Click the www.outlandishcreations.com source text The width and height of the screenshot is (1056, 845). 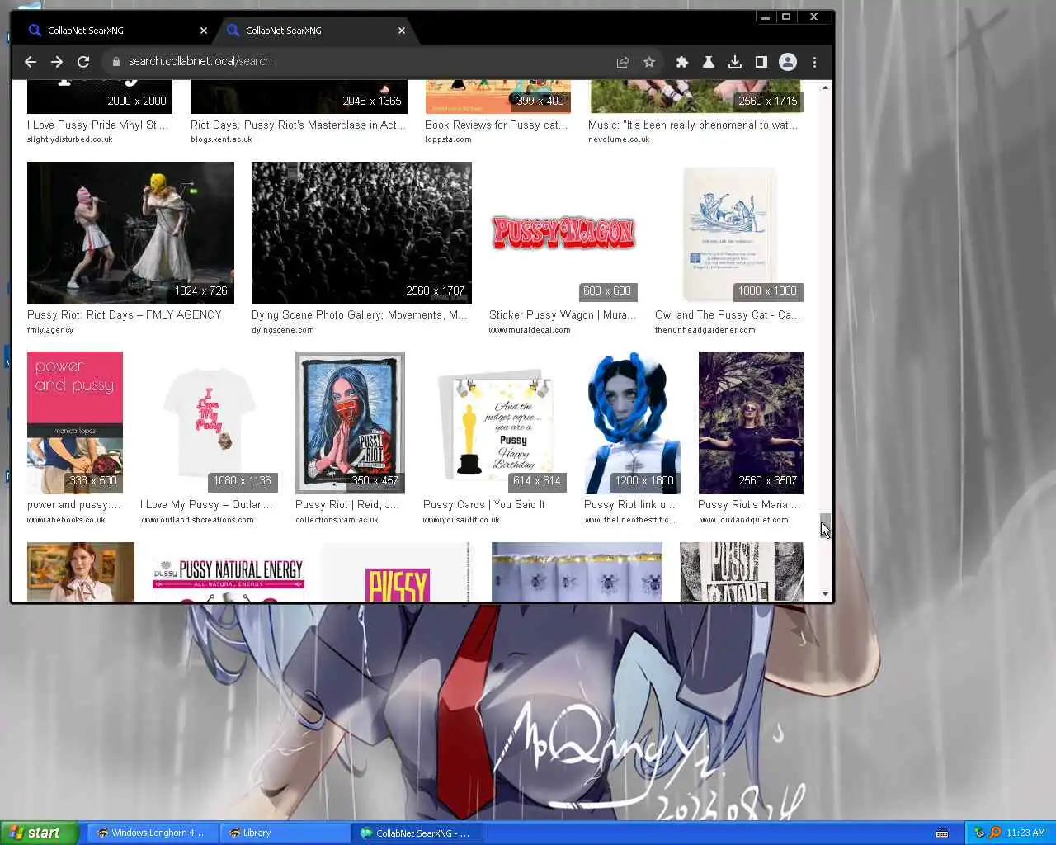(197, 520)
